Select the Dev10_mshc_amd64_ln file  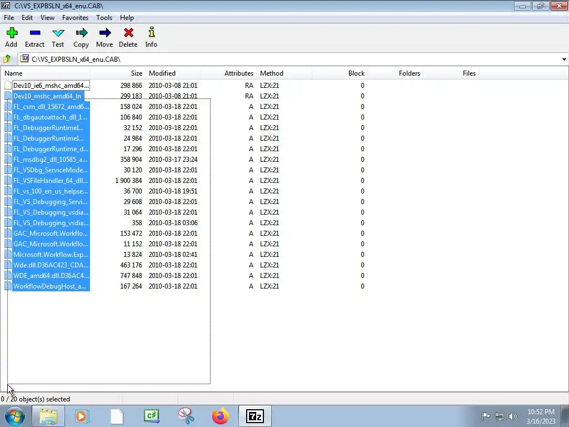pyautogui.click(x=48, y=96)
